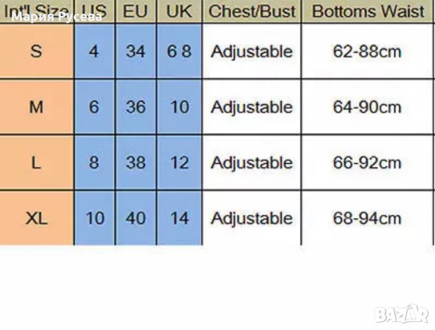The height and width of the screenshot is (330, 435).
Task: Select the L size cell
Action: [x=36, y=163]
